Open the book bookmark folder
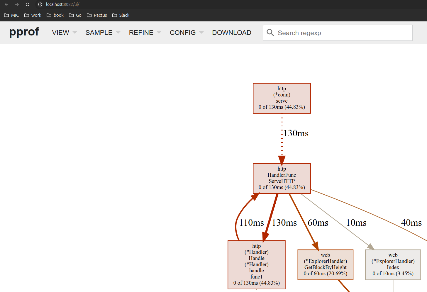Image resolution: width=427 pixels, height=292 pixels. [55, 15]
